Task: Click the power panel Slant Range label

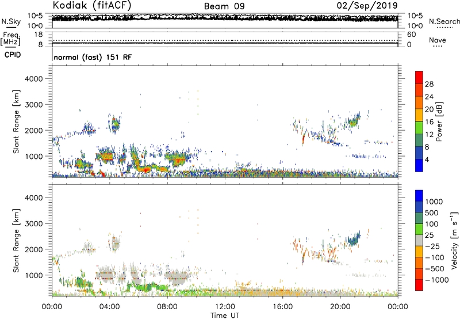Action: [x=16, y=121]
